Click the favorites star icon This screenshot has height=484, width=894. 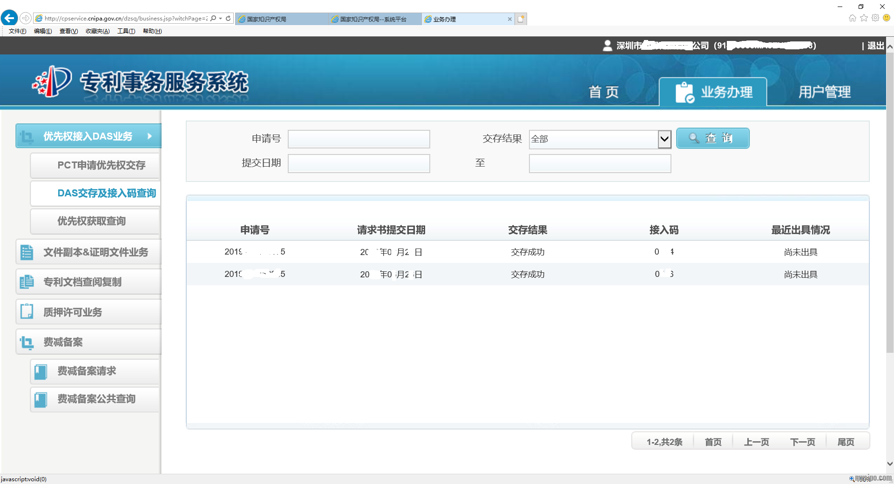click(x=864, y=18)
